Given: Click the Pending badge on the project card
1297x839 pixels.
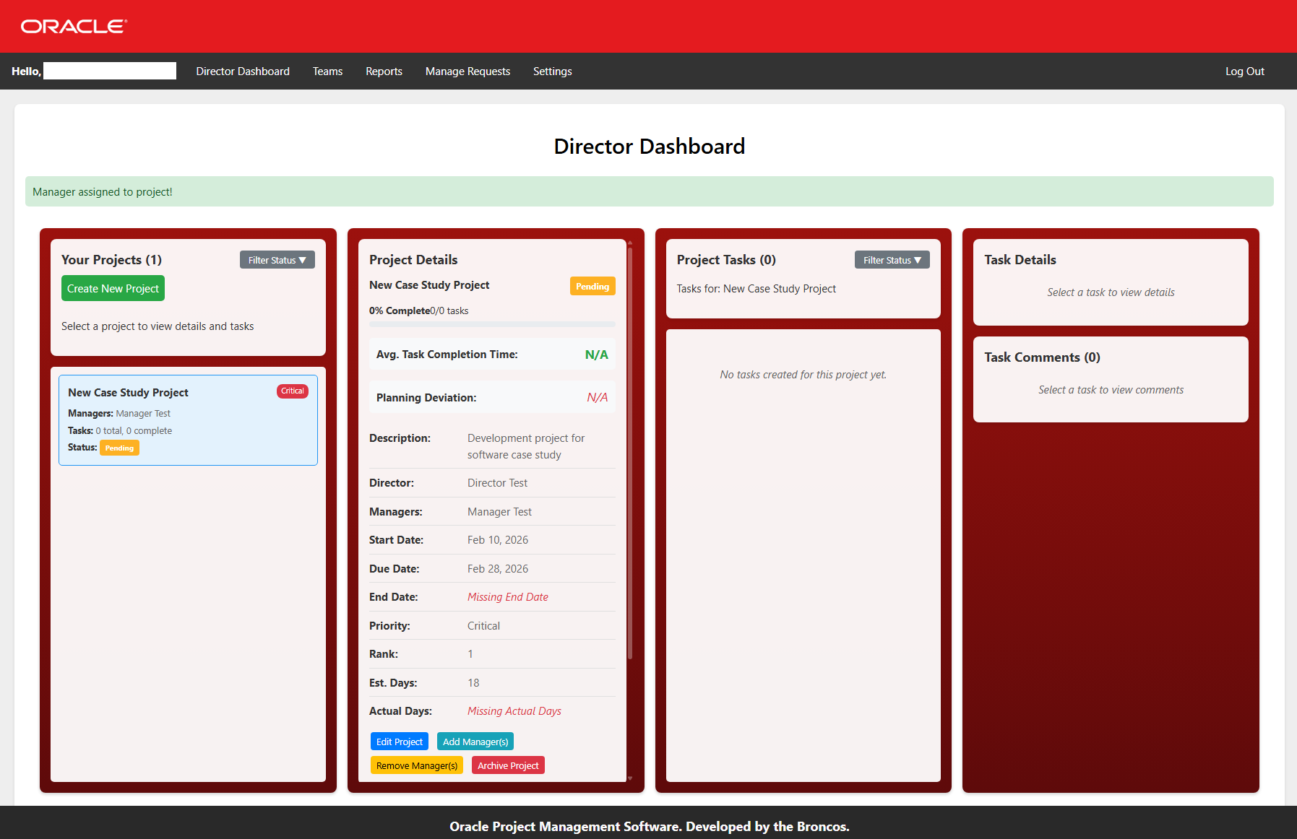Looking at the screenshot, I should (x=119, y=448).
